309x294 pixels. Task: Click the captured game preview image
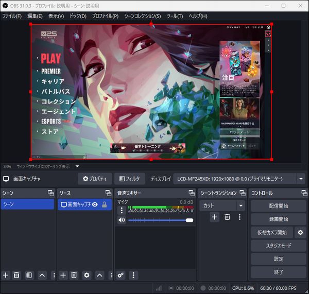pyautogui.click(x=151, y=92)
